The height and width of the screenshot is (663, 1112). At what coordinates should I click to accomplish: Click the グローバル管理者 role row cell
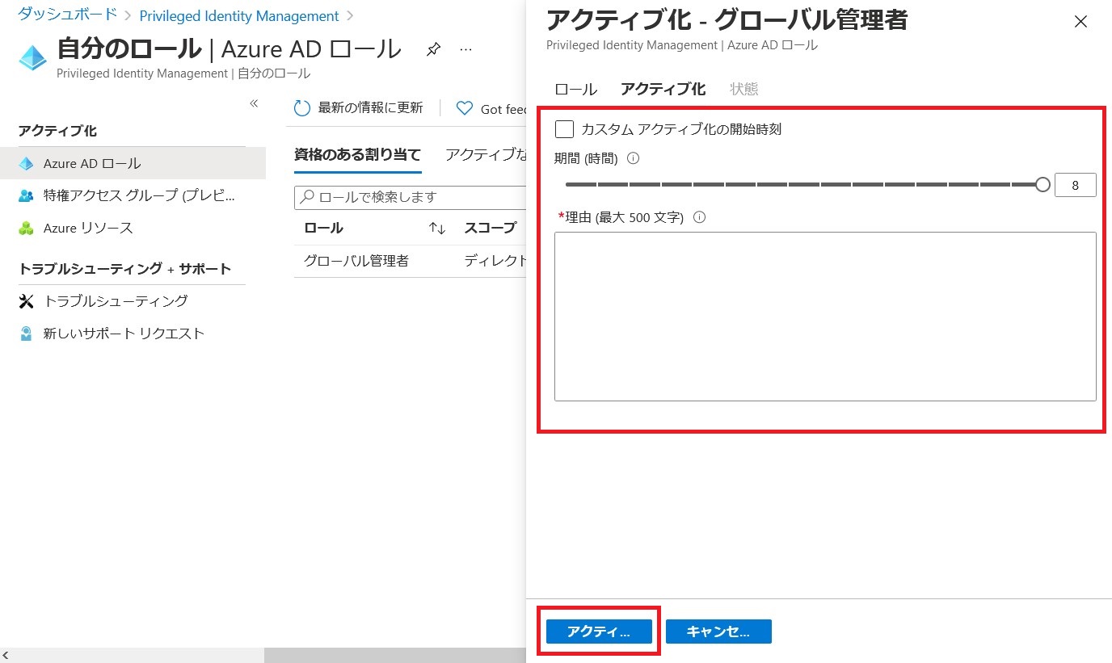(x=356, y=261)
